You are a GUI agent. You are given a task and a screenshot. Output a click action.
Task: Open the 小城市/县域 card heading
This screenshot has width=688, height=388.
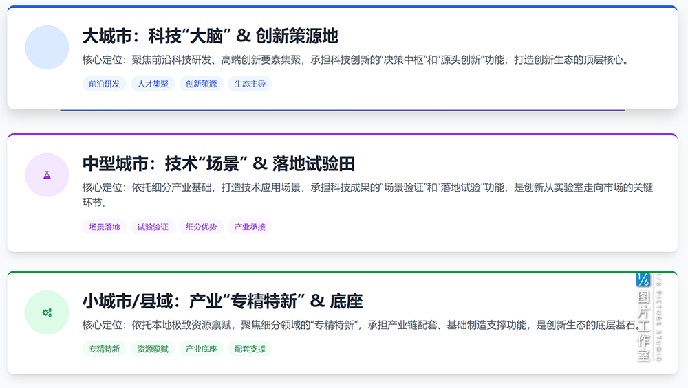click(x=222, y=301)
